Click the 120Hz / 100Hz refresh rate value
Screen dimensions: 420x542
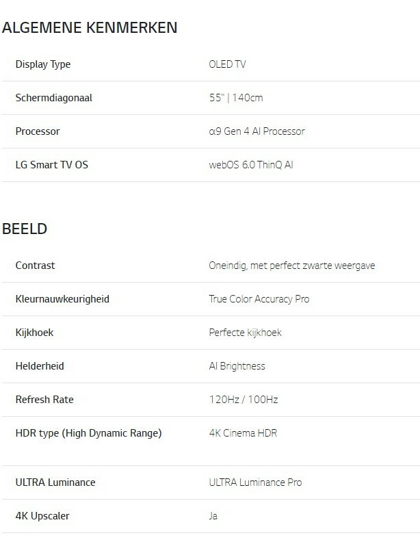(243, 400)
